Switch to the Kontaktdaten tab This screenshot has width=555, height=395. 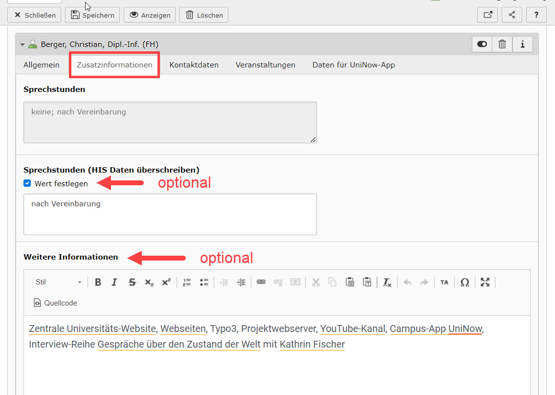pos(194,65)
